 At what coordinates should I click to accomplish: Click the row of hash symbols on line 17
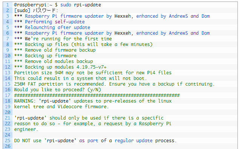tap(97, 95)
